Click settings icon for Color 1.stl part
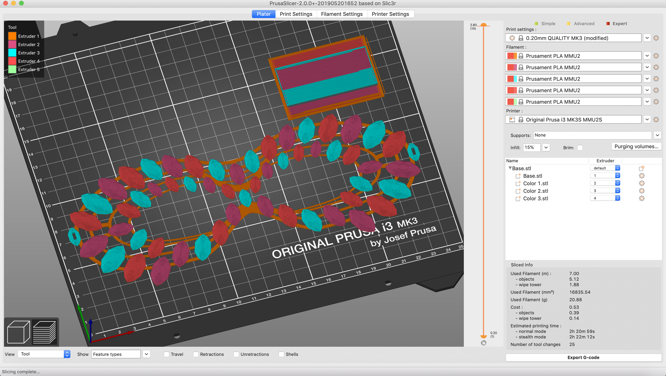Viewport: 666px width, 376px height. click(642, 183)
